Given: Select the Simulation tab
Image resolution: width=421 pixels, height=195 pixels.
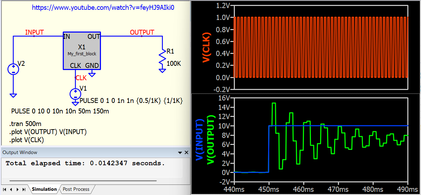Looking at the screenshot, I should click(44, 189).
